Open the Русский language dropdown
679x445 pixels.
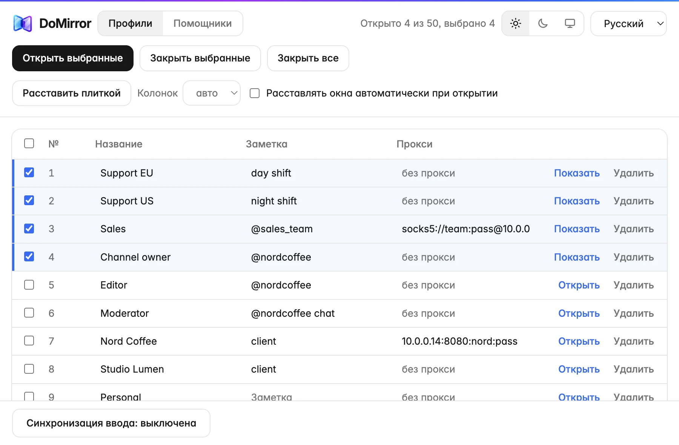628,23
